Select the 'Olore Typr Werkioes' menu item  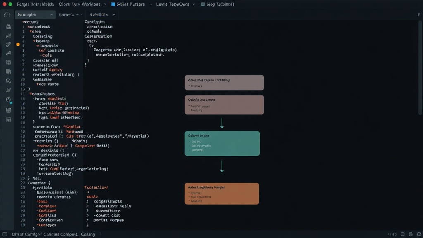pos(79,4)
